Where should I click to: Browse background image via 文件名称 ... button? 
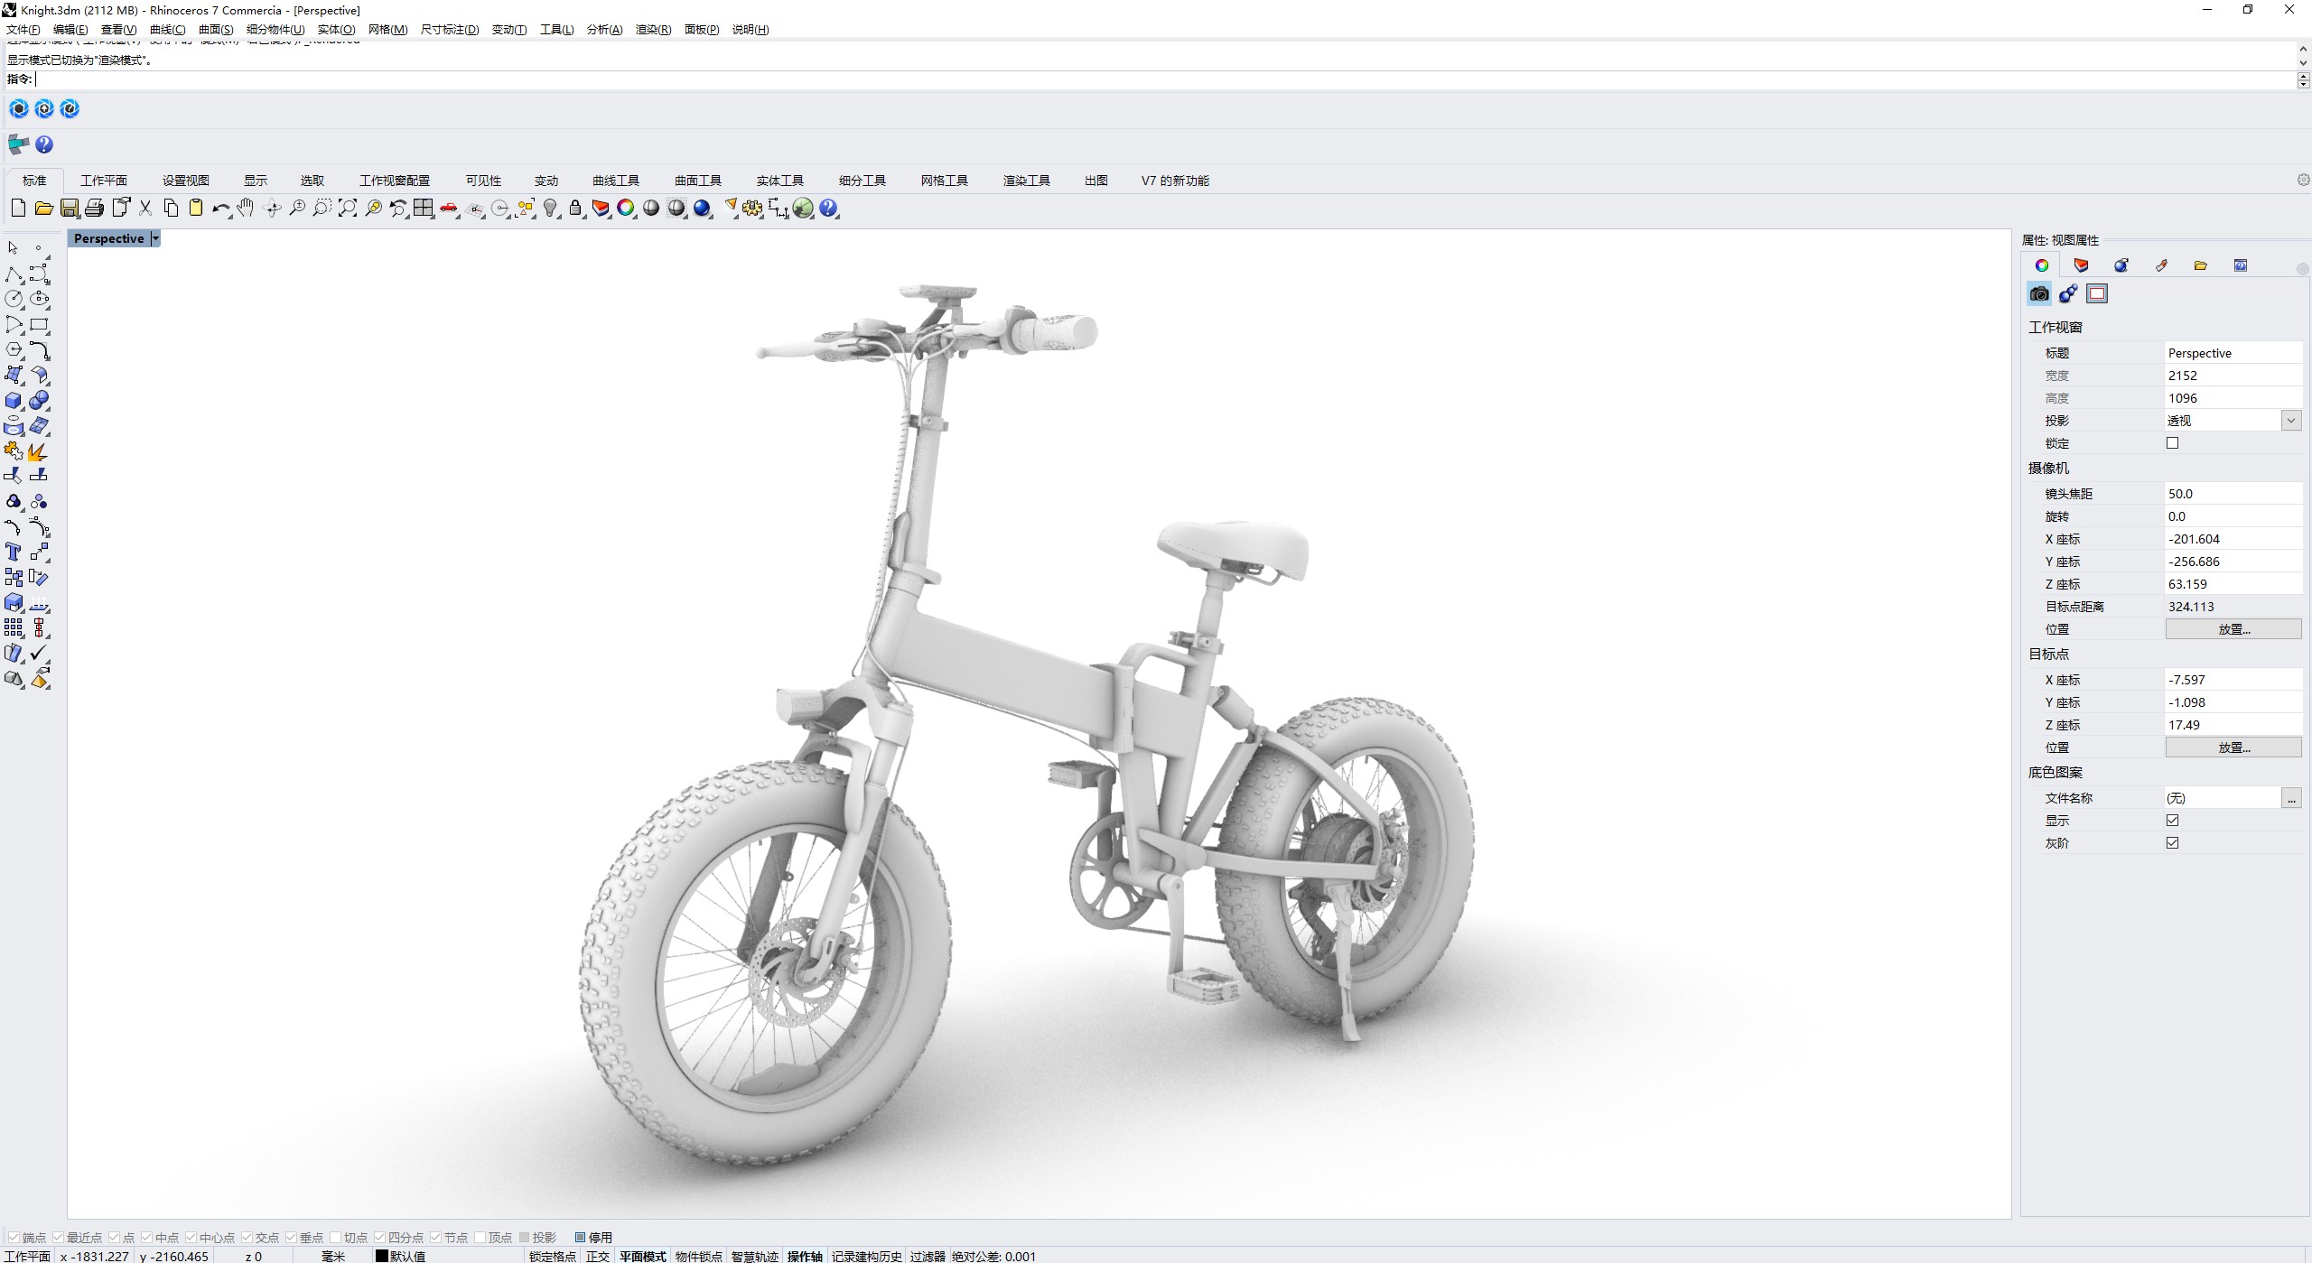[x=2292, y=797]
